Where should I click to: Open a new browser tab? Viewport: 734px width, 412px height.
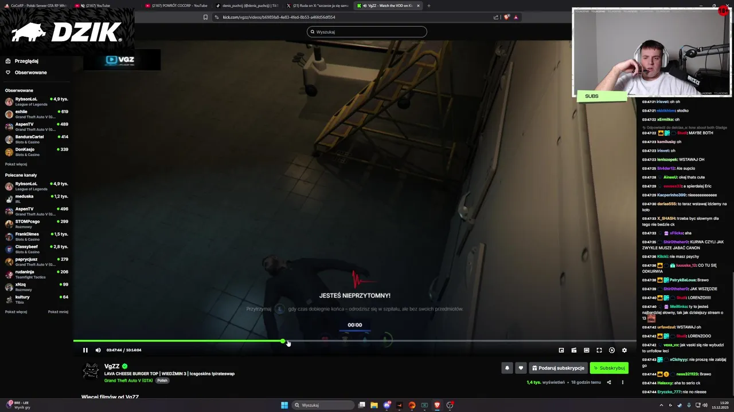click(x=429, y=6)
